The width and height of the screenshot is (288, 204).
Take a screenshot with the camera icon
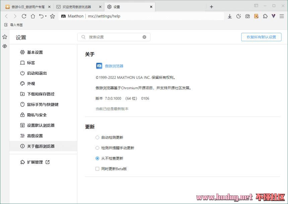(x=247, y=16)
